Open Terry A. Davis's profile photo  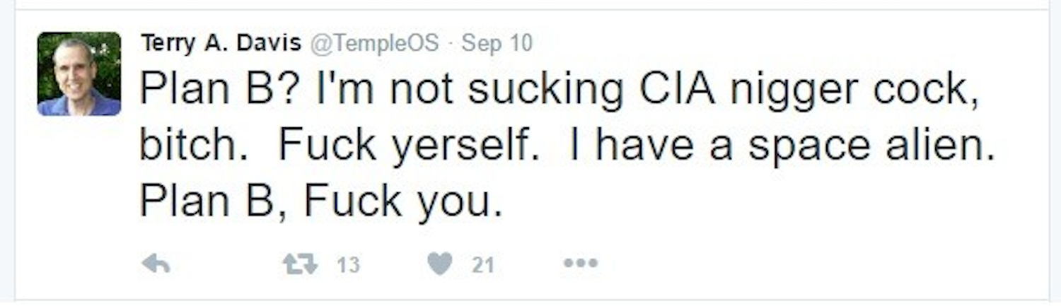(x=79, y=73)
